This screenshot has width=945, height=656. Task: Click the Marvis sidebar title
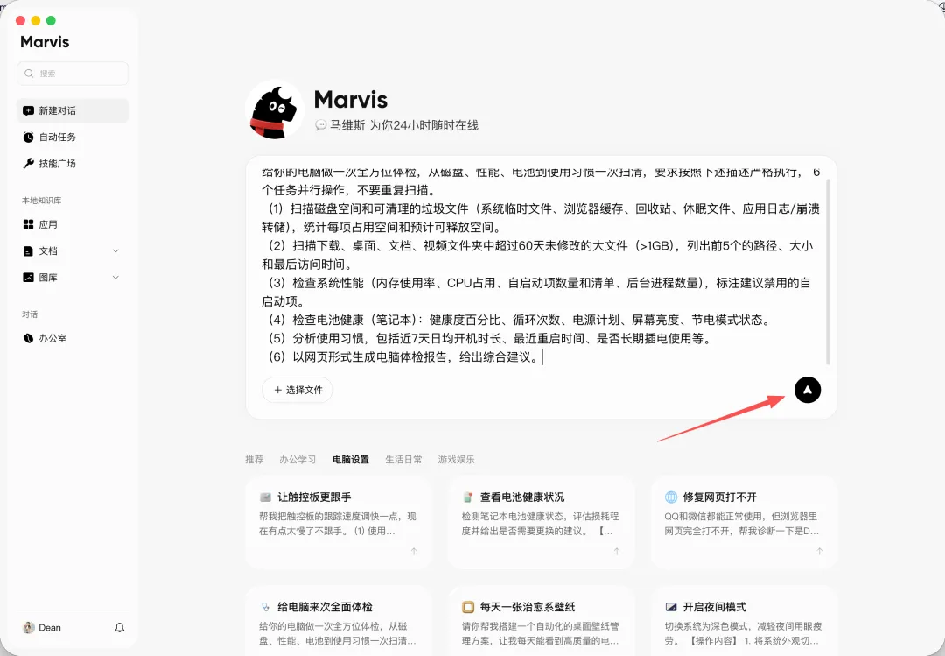click(45, 42)
